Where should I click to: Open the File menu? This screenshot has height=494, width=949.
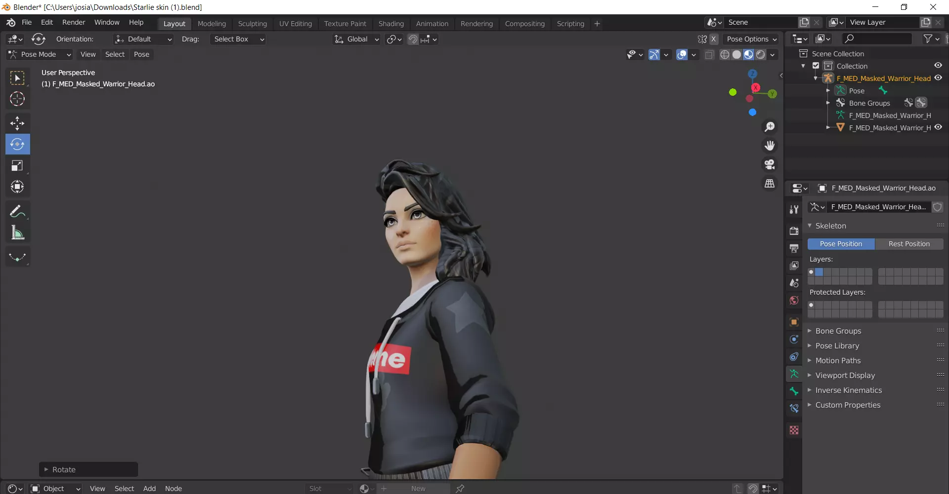[x=27, y=22]
